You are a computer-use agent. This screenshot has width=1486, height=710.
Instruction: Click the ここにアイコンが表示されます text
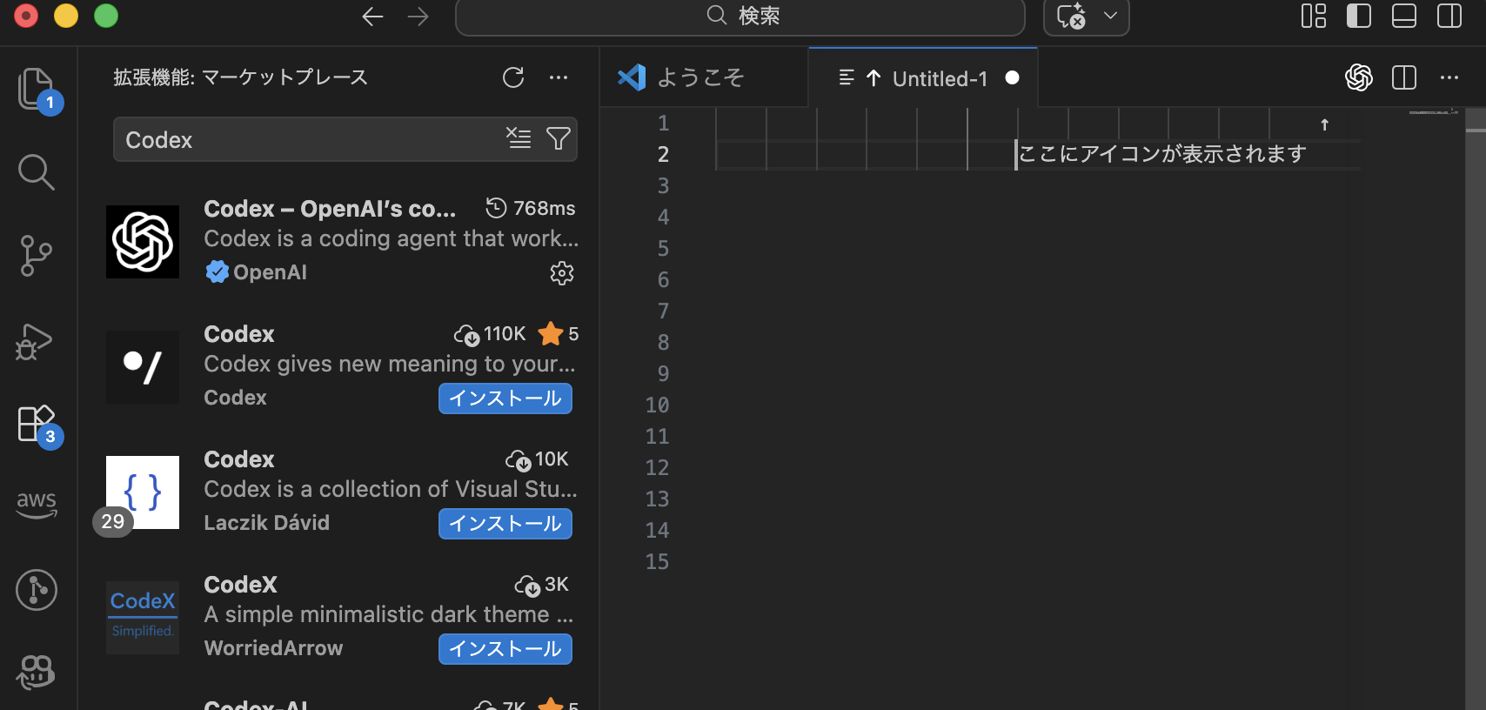click(1162, 154)
